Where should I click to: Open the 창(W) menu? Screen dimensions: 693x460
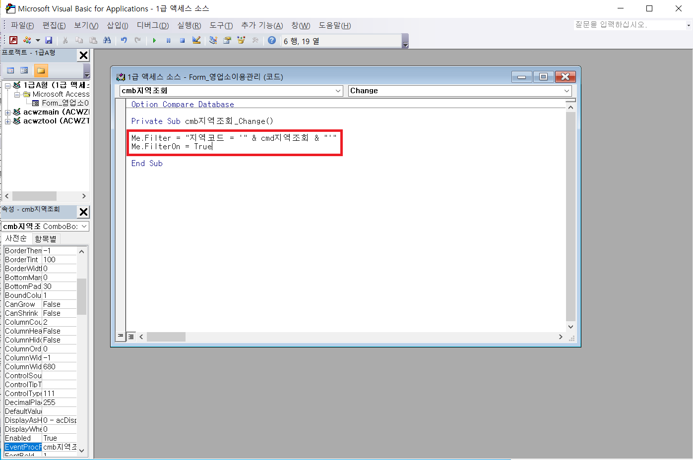pos(301,25)
